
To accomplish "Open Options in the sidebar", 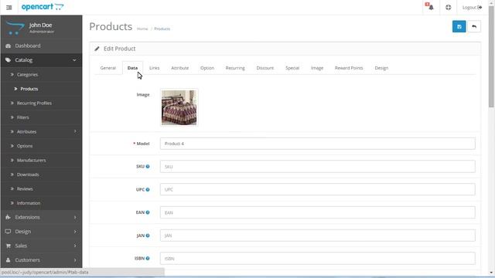I will 25,146.
